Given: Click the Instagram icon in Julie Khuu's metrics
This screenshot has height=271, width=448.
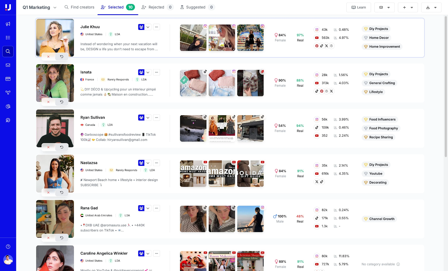Looking at the screenshot, I should click(317, 29).
